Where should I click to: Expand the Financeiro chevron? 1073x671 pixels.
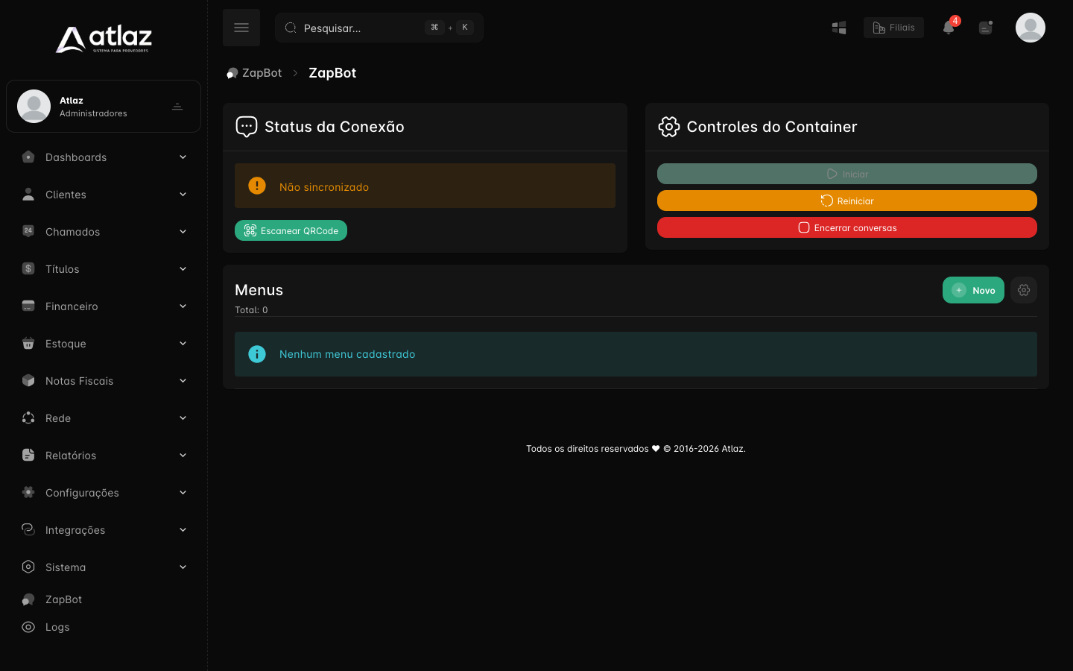pos(183,306)
